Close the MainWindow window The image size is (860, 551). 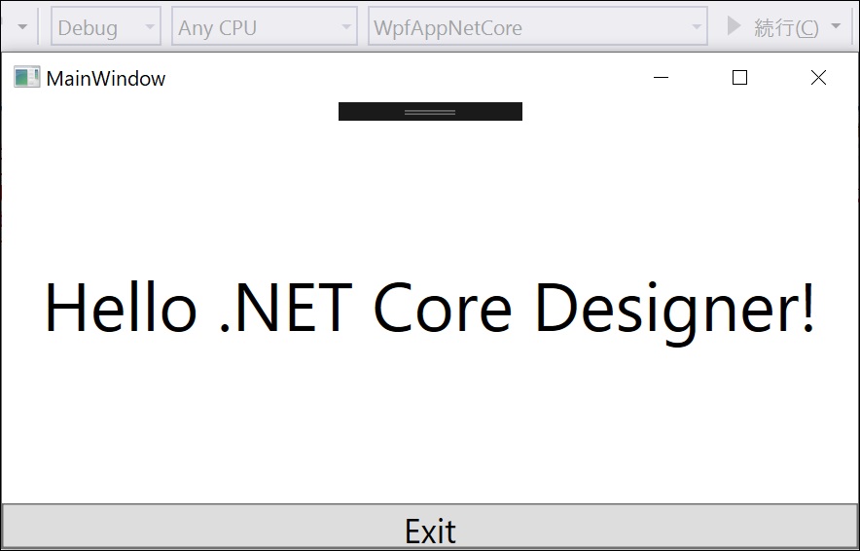(818, 77)
